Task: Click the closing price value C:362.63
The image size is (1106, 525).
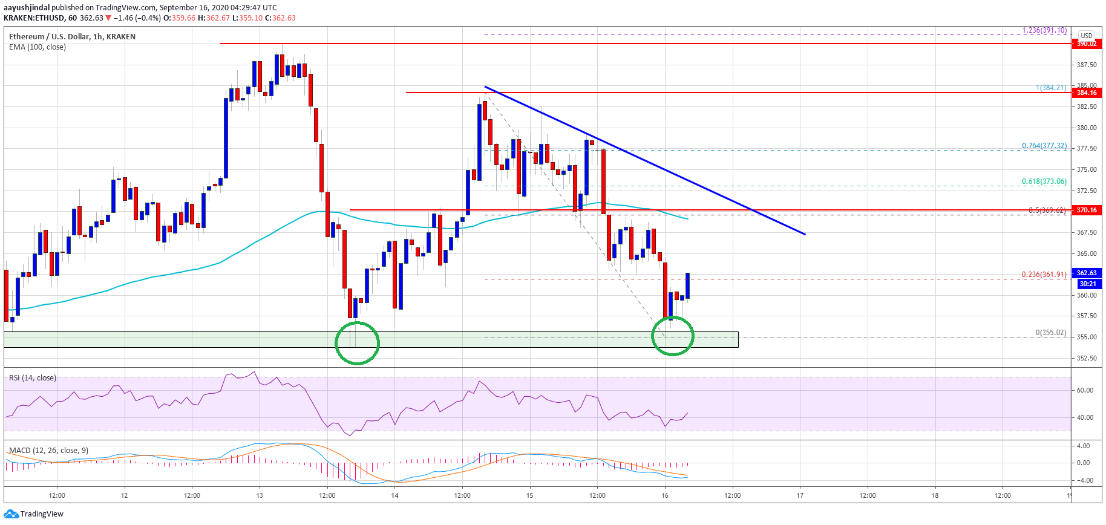Action: 280,18
